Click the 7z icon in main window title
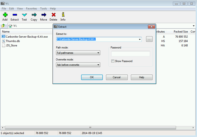197x137 pixels. (x=2, y=3)
